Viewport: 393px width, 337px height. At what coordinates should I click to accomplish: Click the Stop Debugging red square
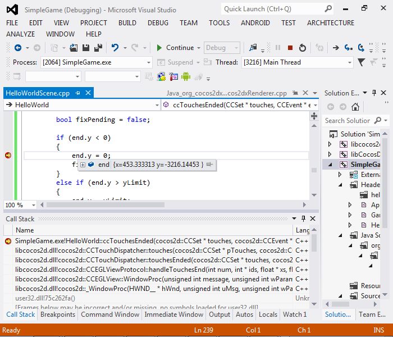tap(290, 48)
